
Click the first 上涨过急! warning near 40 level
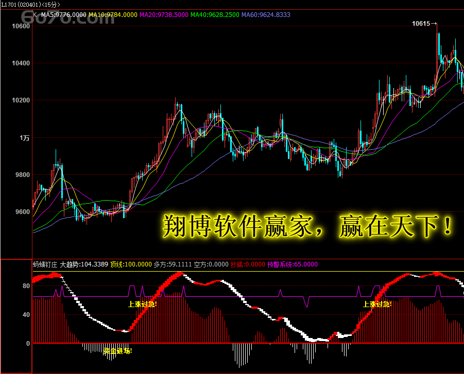[142, 304]
